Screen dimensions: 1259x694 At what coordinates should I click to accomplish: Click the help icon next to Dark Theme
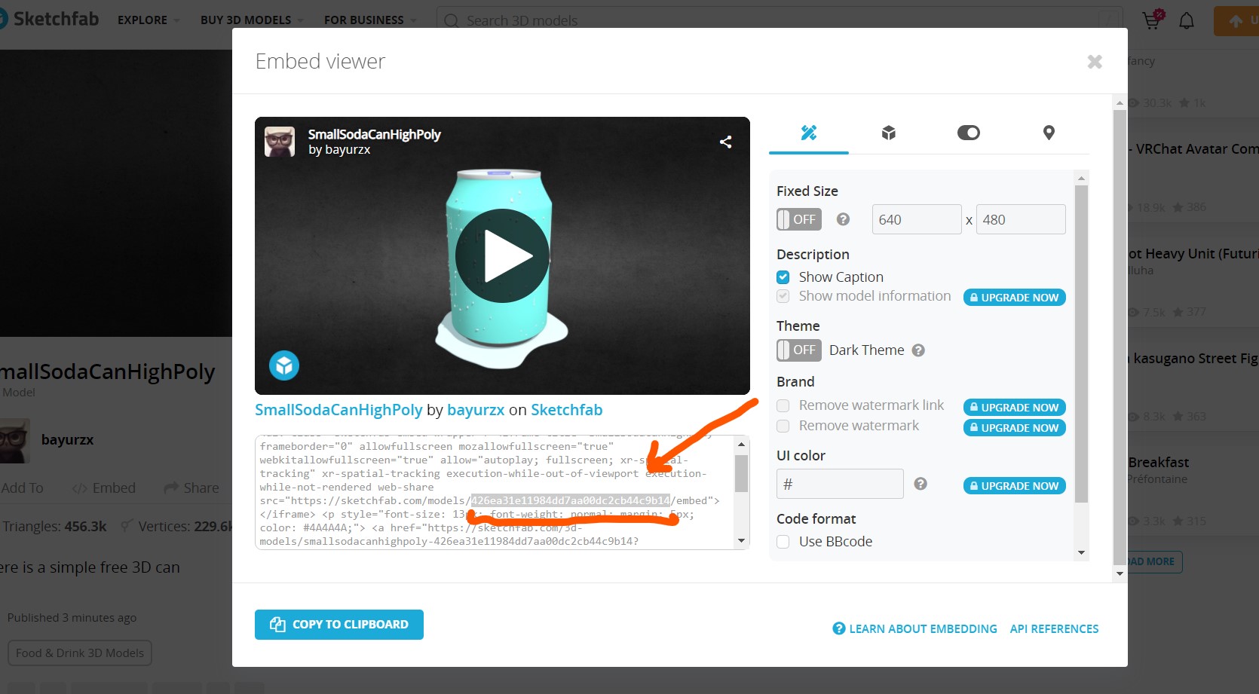pyautogui.click(x=918, y=350)
